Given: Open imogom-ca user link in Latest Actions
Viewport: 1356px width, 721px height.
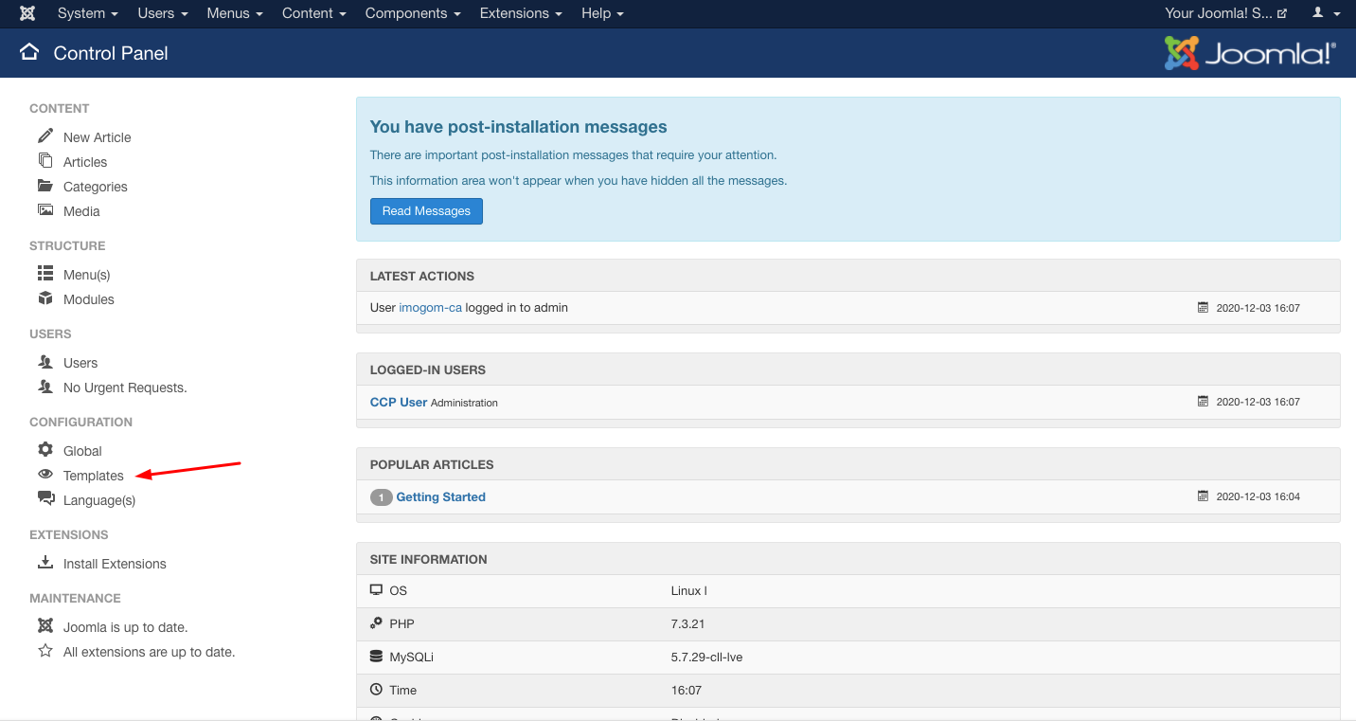Looking at the screenshot, I should (430, 307).
